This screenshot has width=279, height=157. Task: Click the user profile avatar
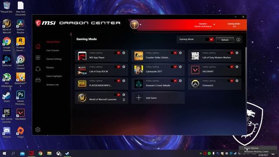pos(134,24)
